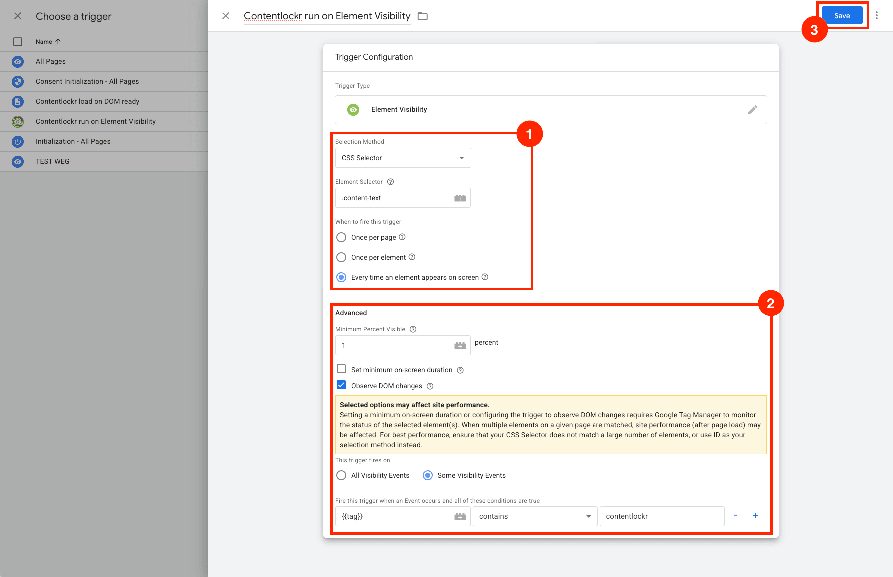Select the Once per page radio button

(341, 237)
